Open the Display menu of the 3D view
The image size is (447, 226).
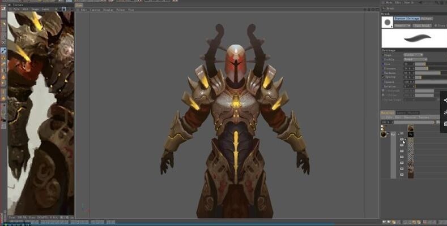click(x=108, y=10)
